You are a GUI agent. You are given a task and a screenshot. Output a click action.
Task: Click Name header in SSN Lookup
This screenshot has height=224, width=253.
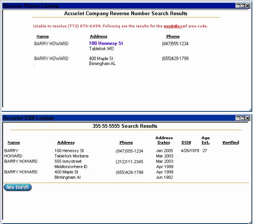(x=14, y=143)
